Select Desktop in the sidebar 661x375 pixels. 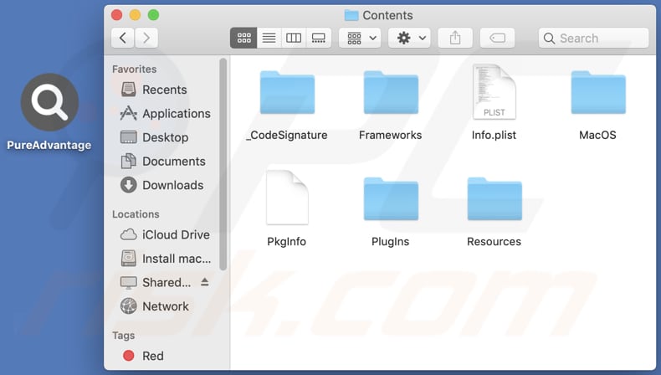pos(154,137)
